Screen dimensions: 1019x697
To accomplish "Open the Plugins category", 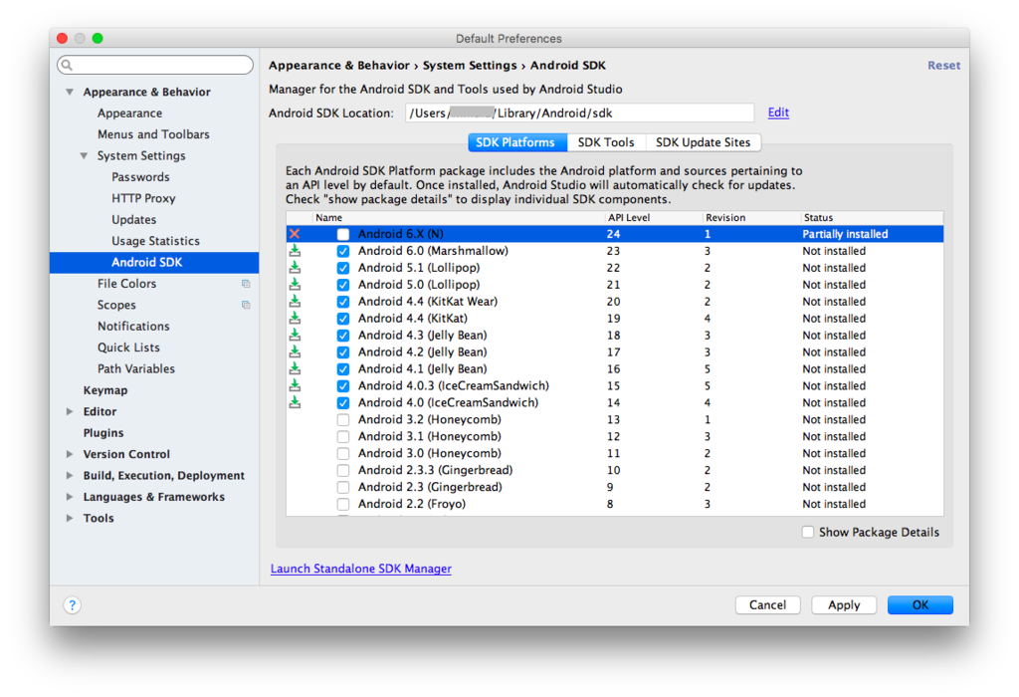I will [x=103, y=432].
